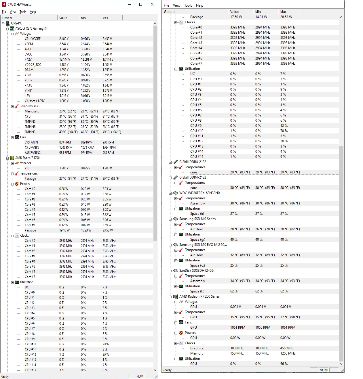Click the Value column header in right window
363x379 pixels.
coord(241,12)
